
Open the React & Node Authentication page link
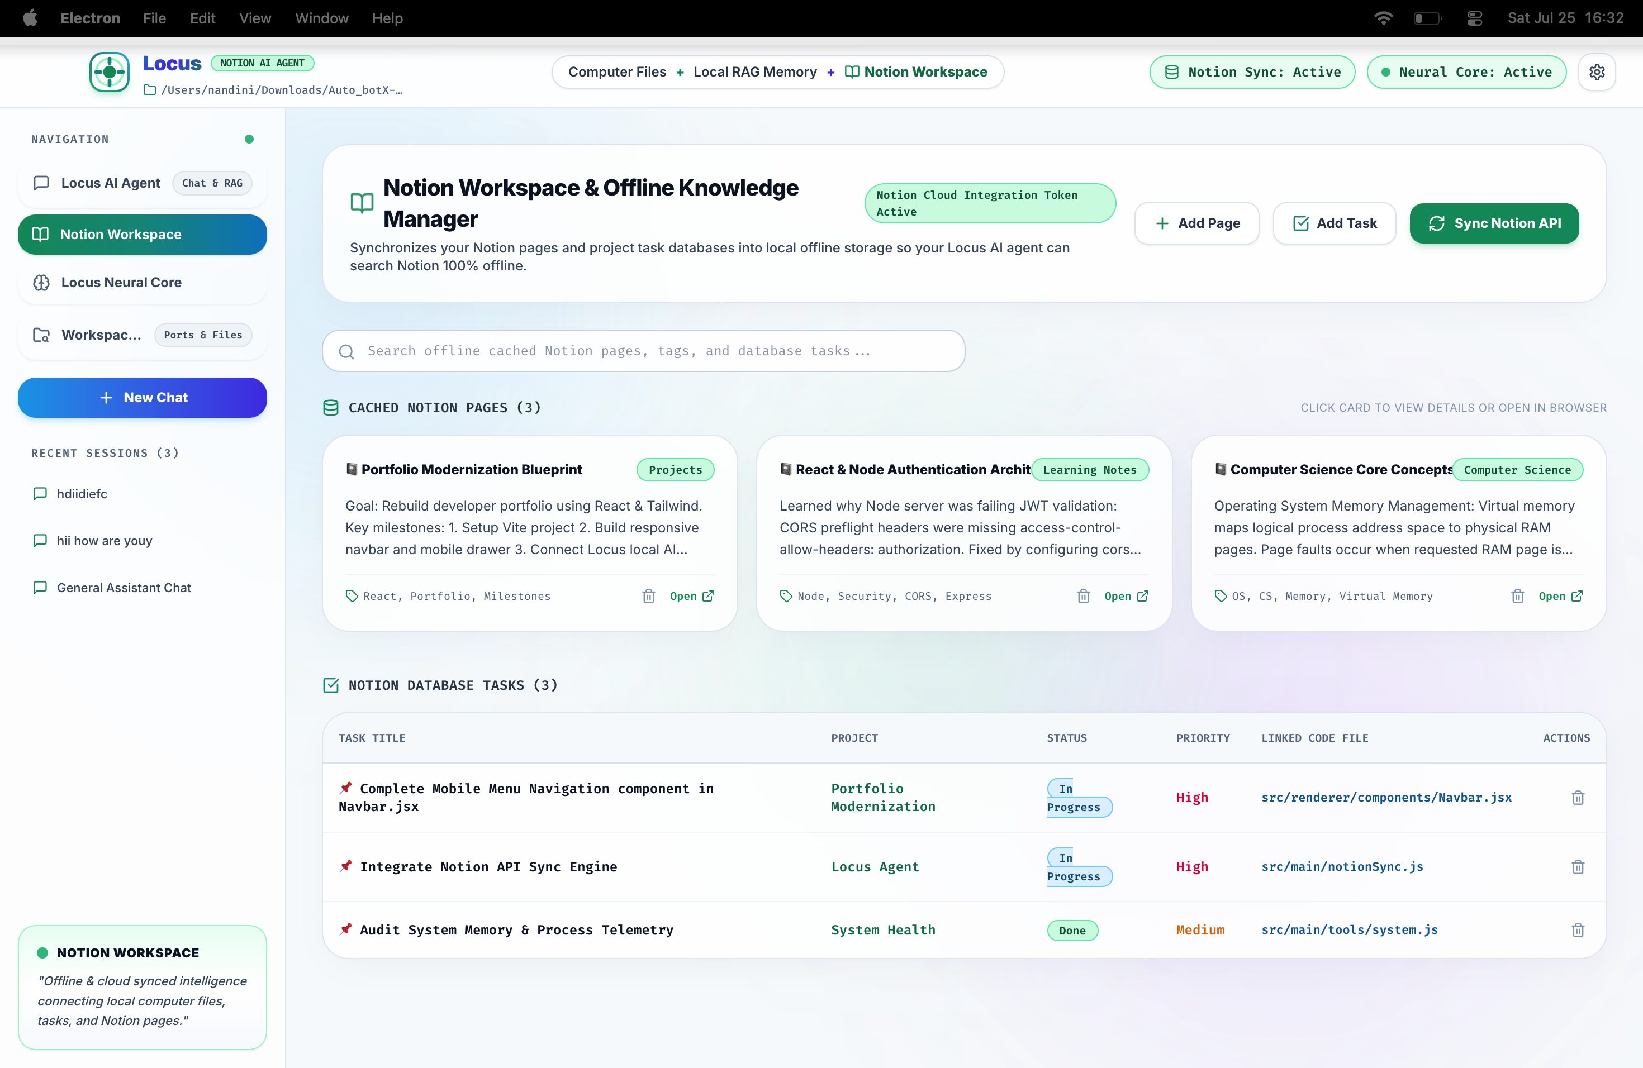tap(1126, 596)
